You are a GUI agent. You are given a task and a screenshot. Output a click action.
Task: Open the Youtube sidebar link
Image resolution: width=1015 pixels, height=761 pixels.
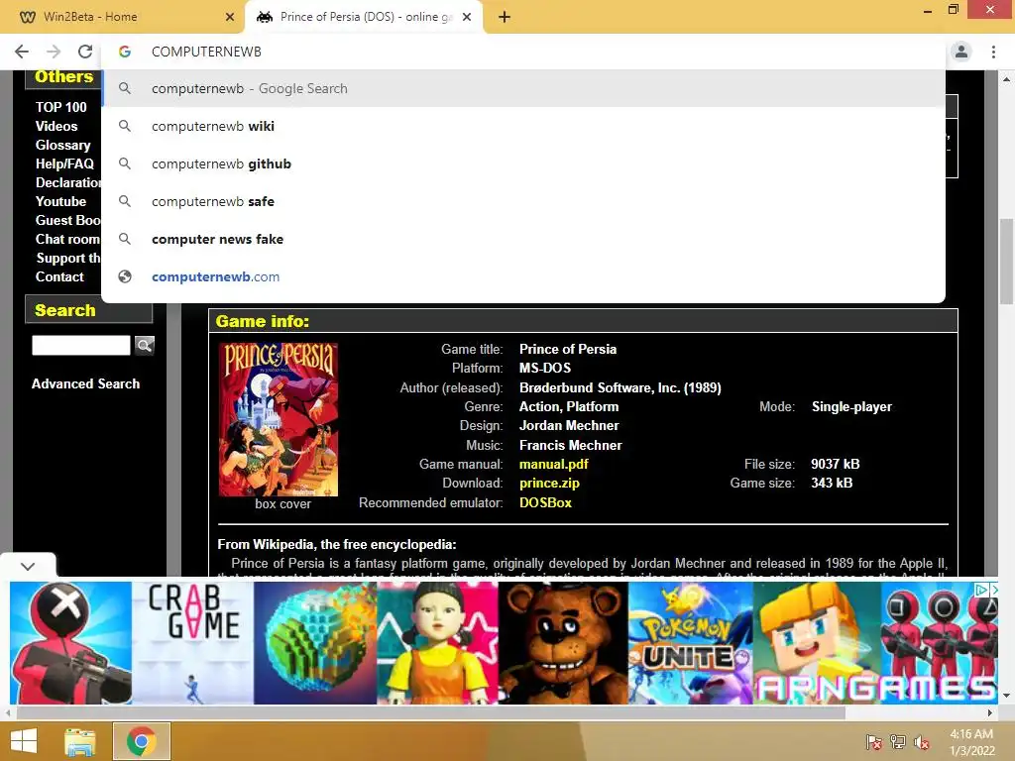(60, 201)
